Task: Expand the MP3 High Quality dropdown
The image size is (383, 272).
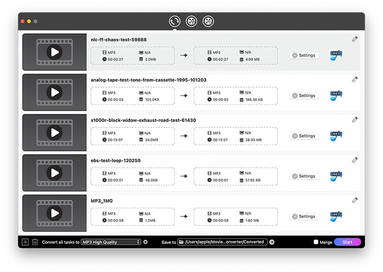Action: point(111,242)
